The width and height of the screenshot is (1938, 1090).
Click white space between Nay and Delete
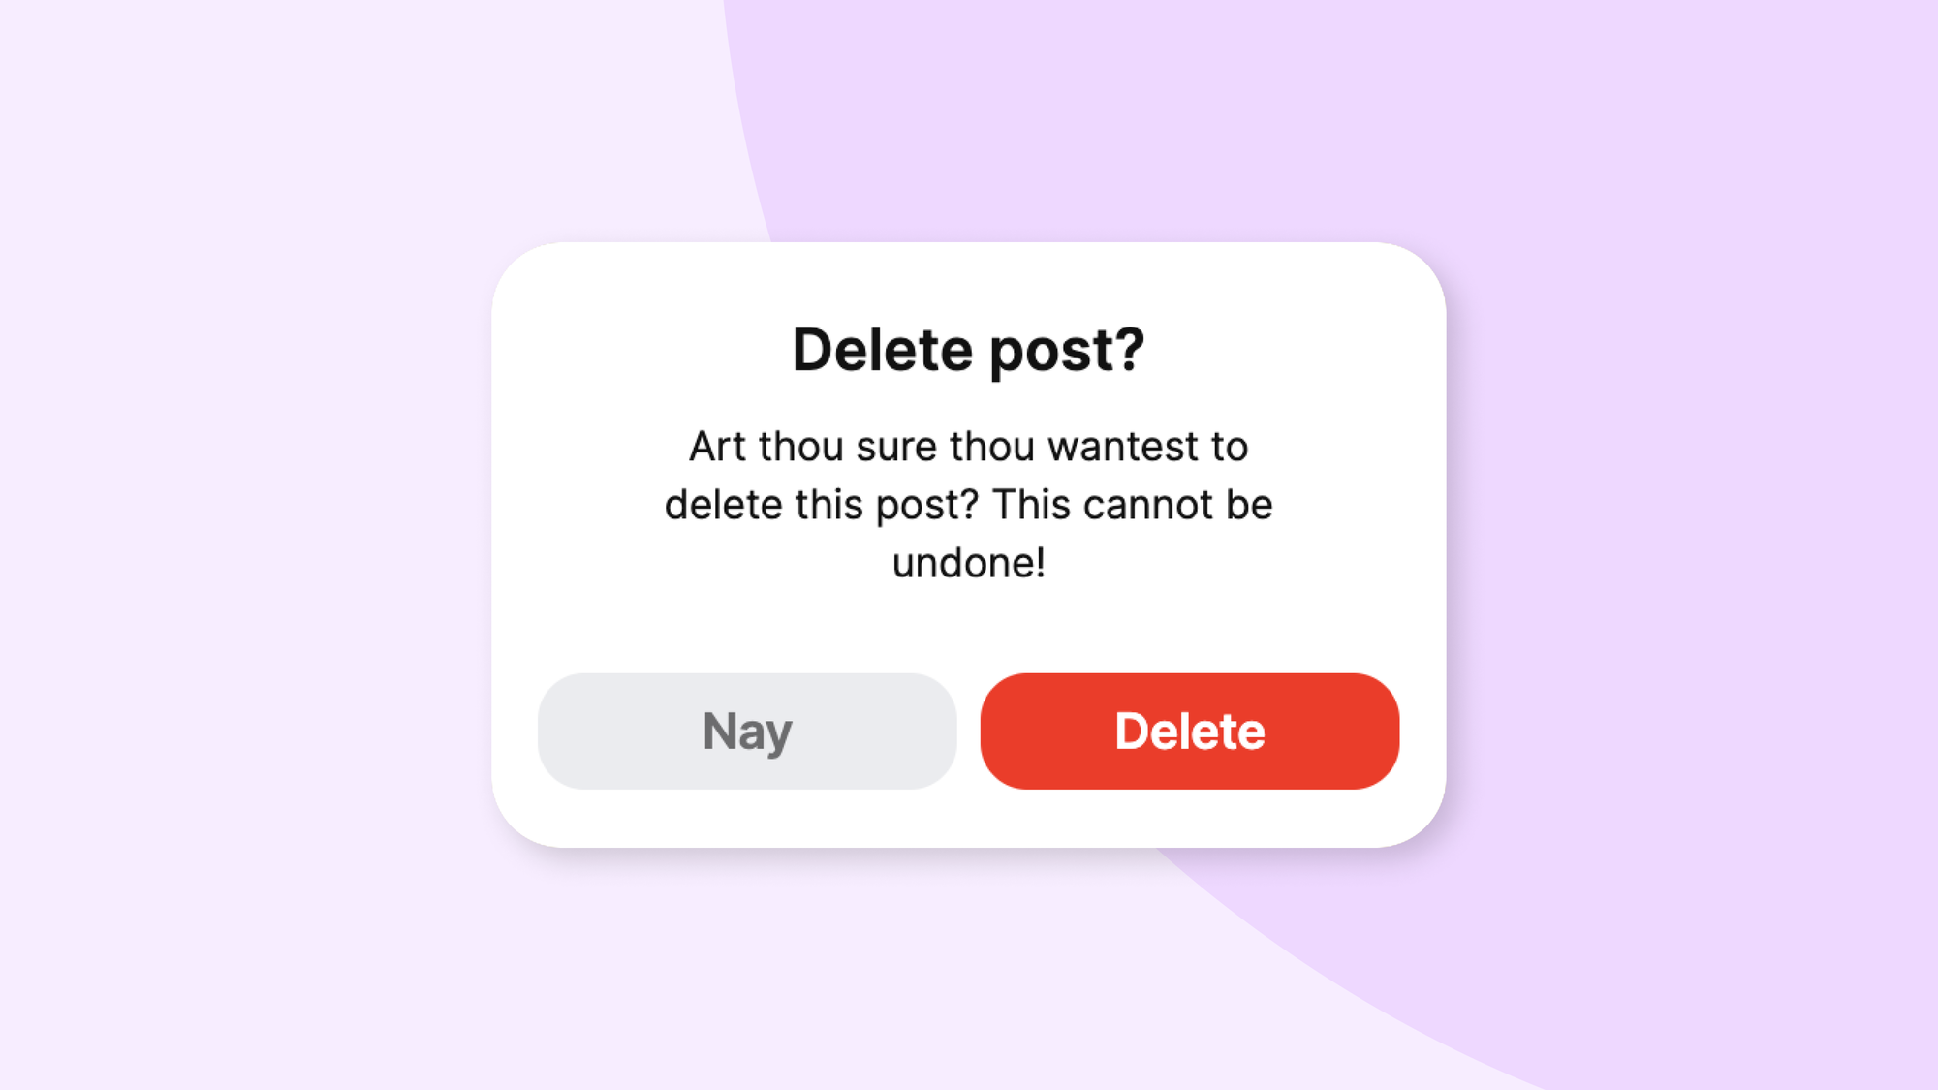pos(969,731)
